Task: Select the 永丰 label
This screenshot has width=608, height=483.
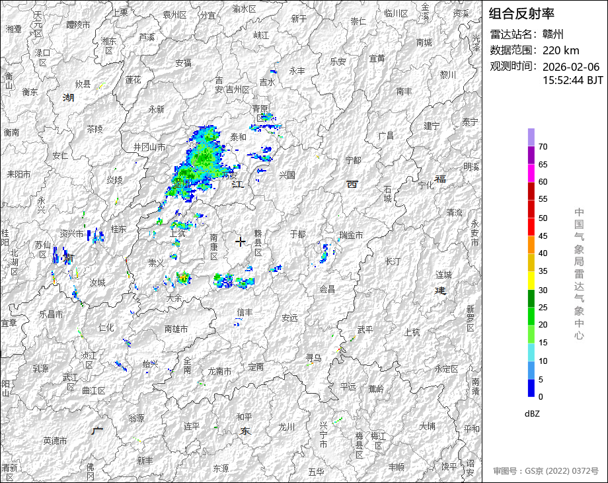Action: point(297,71)
